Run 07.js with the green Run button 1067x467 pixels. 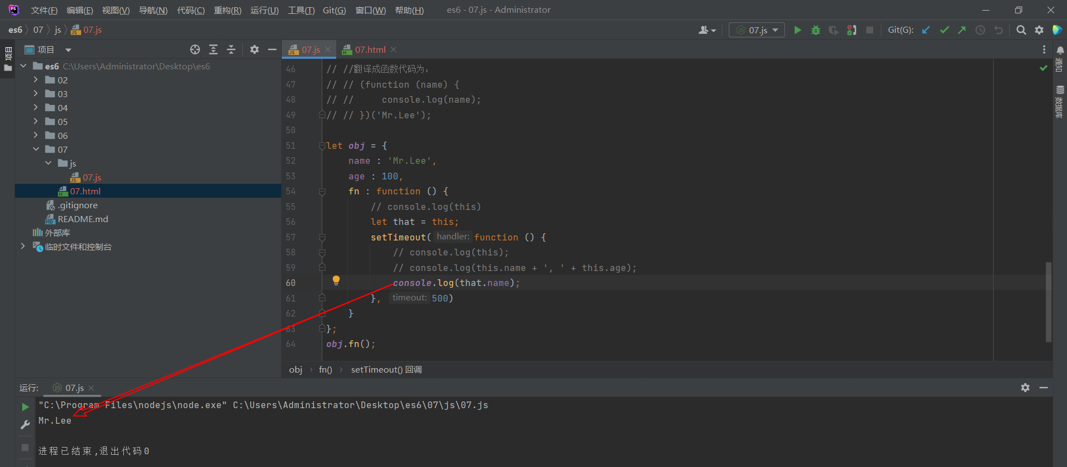(797, 30)
